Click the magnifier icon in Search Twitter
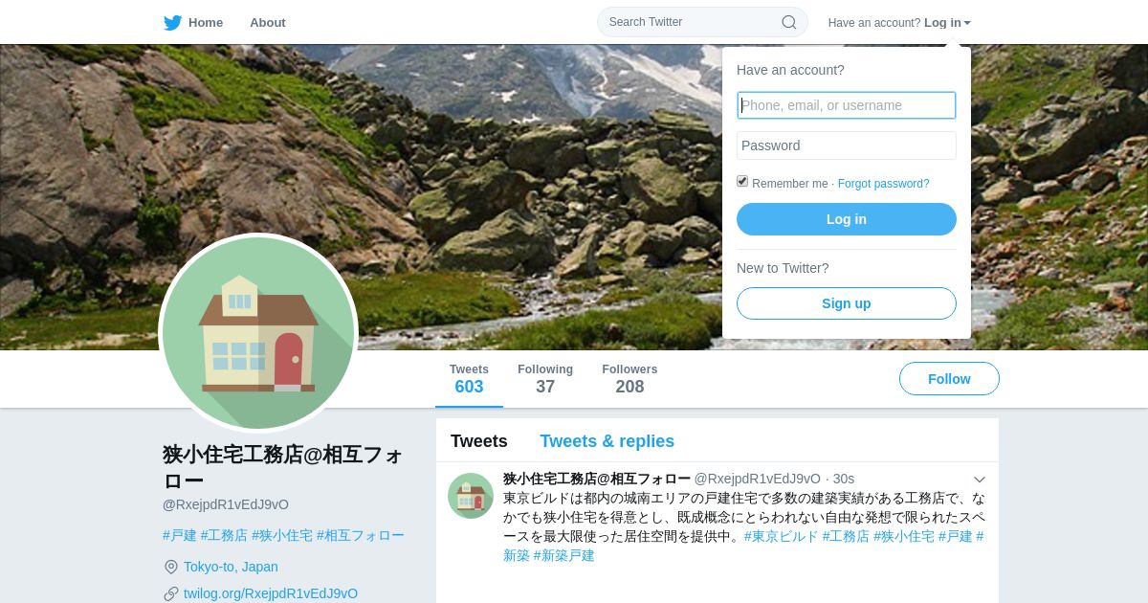This screenshot has width=1148, height=603. point(789,22)
